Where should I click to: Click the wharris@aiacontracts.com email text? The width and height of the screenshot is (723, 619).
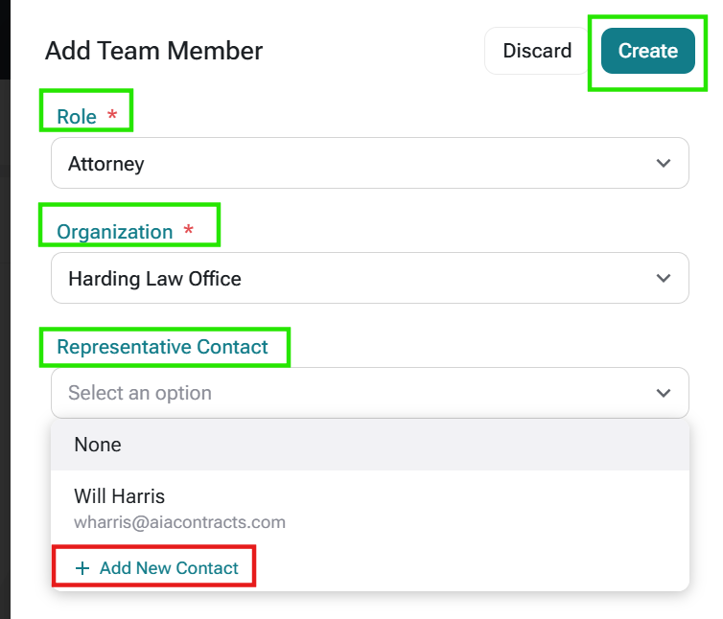pos(180,522)
